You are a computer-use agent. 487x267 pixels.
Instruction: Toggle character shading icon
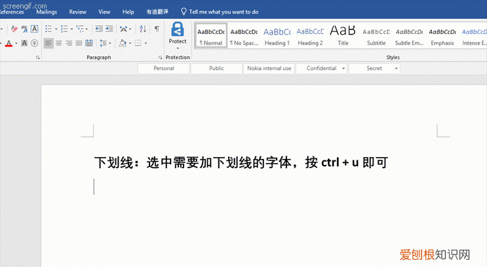coord(24,43)
